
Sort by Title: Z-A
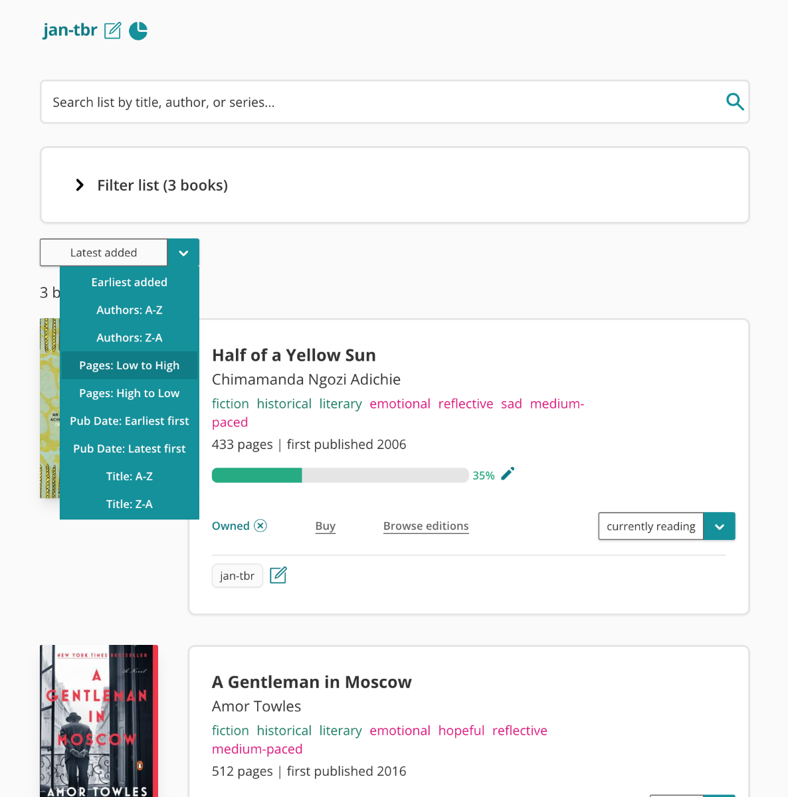[x=130, y=504]
